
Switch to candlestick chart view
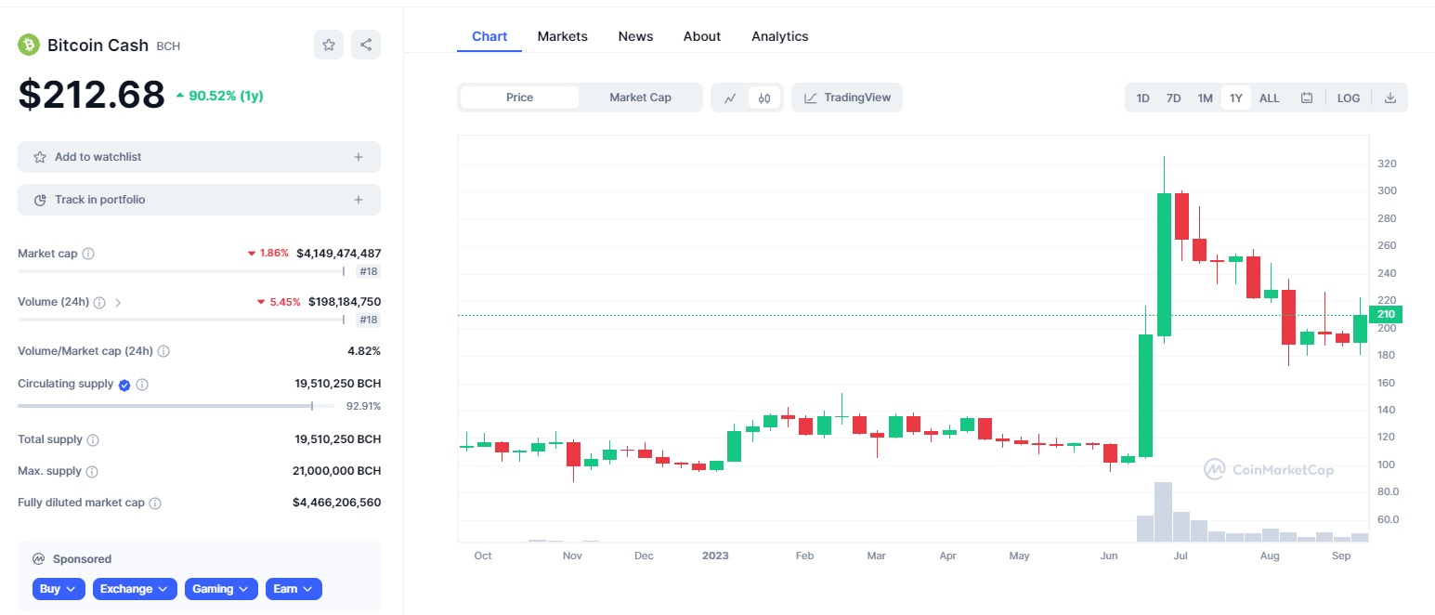click(764, 98)
